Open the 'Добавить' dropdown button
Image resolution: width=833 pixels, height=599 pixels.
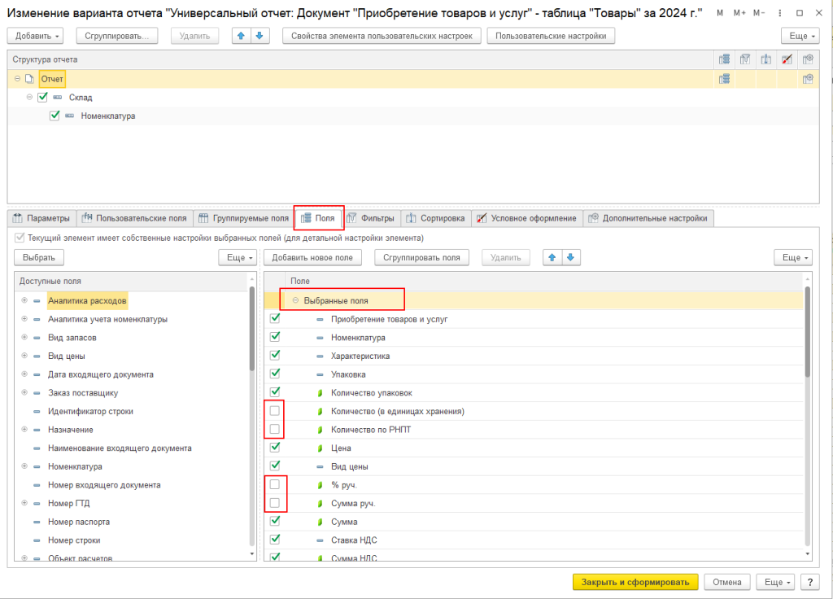38,36
